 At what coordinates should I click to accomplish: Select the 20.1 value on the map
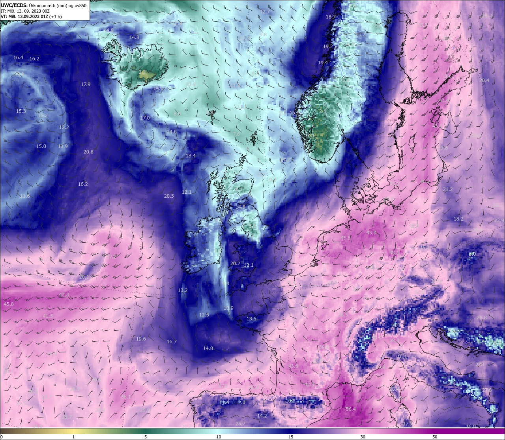84,277
